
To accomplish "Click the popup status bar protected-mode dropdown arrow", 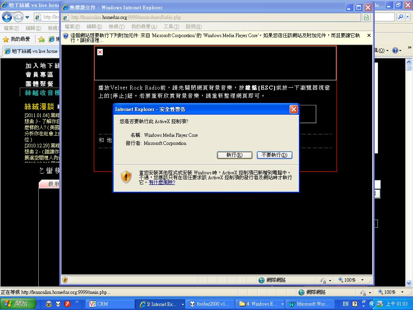I will click(330, 281).
